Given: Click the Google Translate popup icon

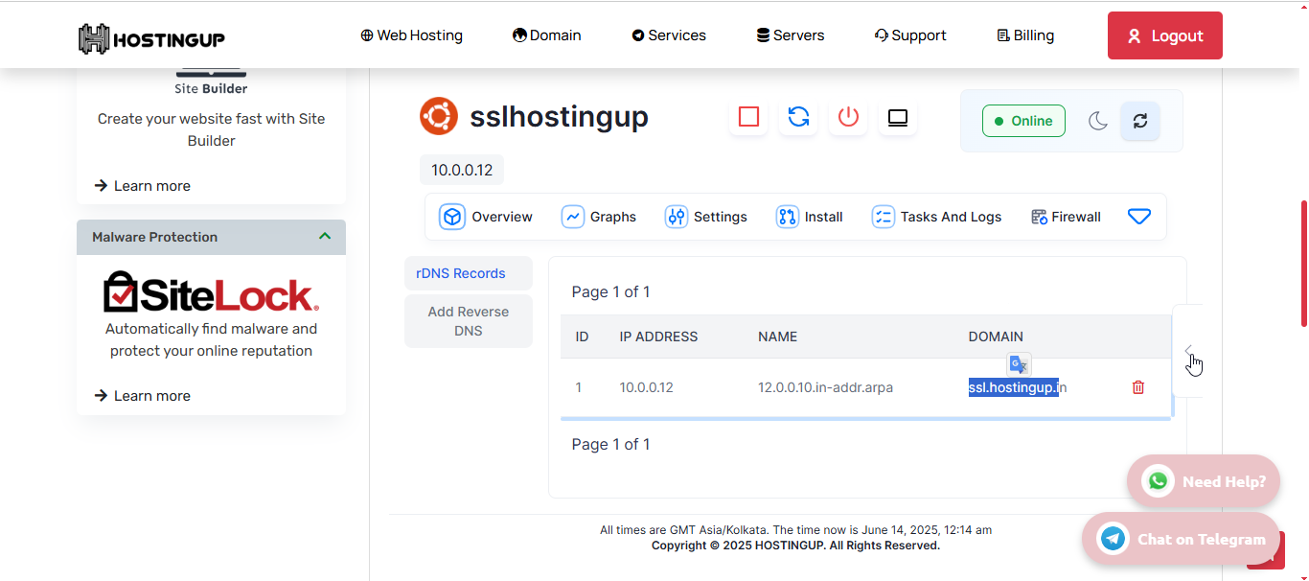Looking at the screenshot, I should tap(1019, 364).
